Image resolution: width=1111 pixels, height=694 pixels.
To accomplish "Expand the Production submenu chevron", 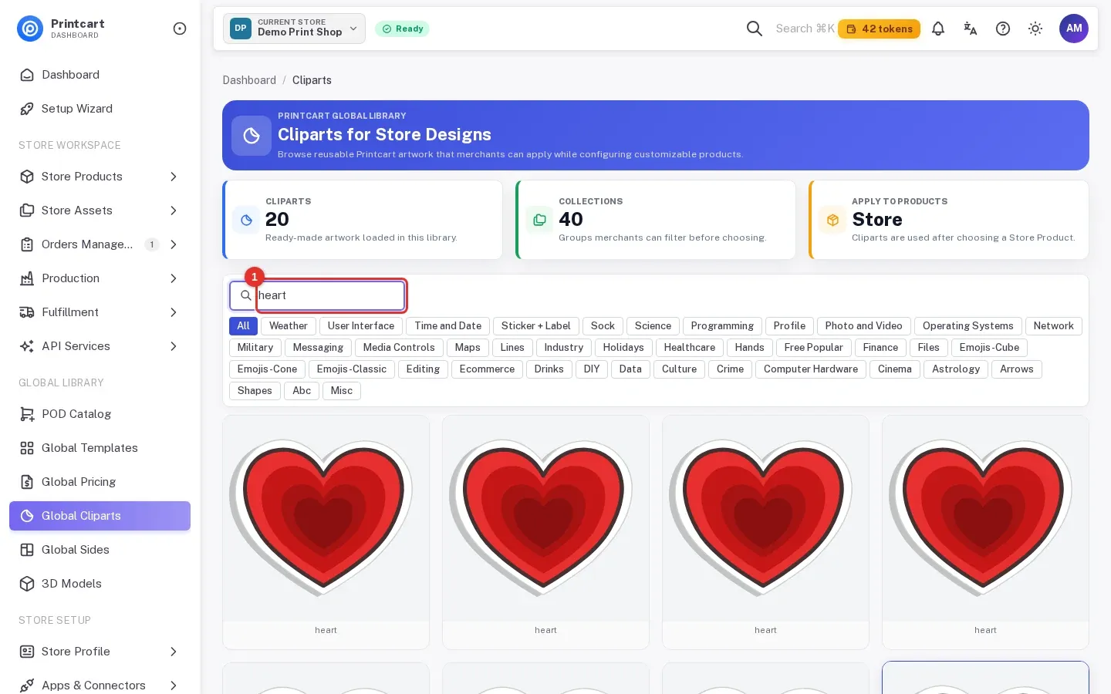I will click(174, 278).
